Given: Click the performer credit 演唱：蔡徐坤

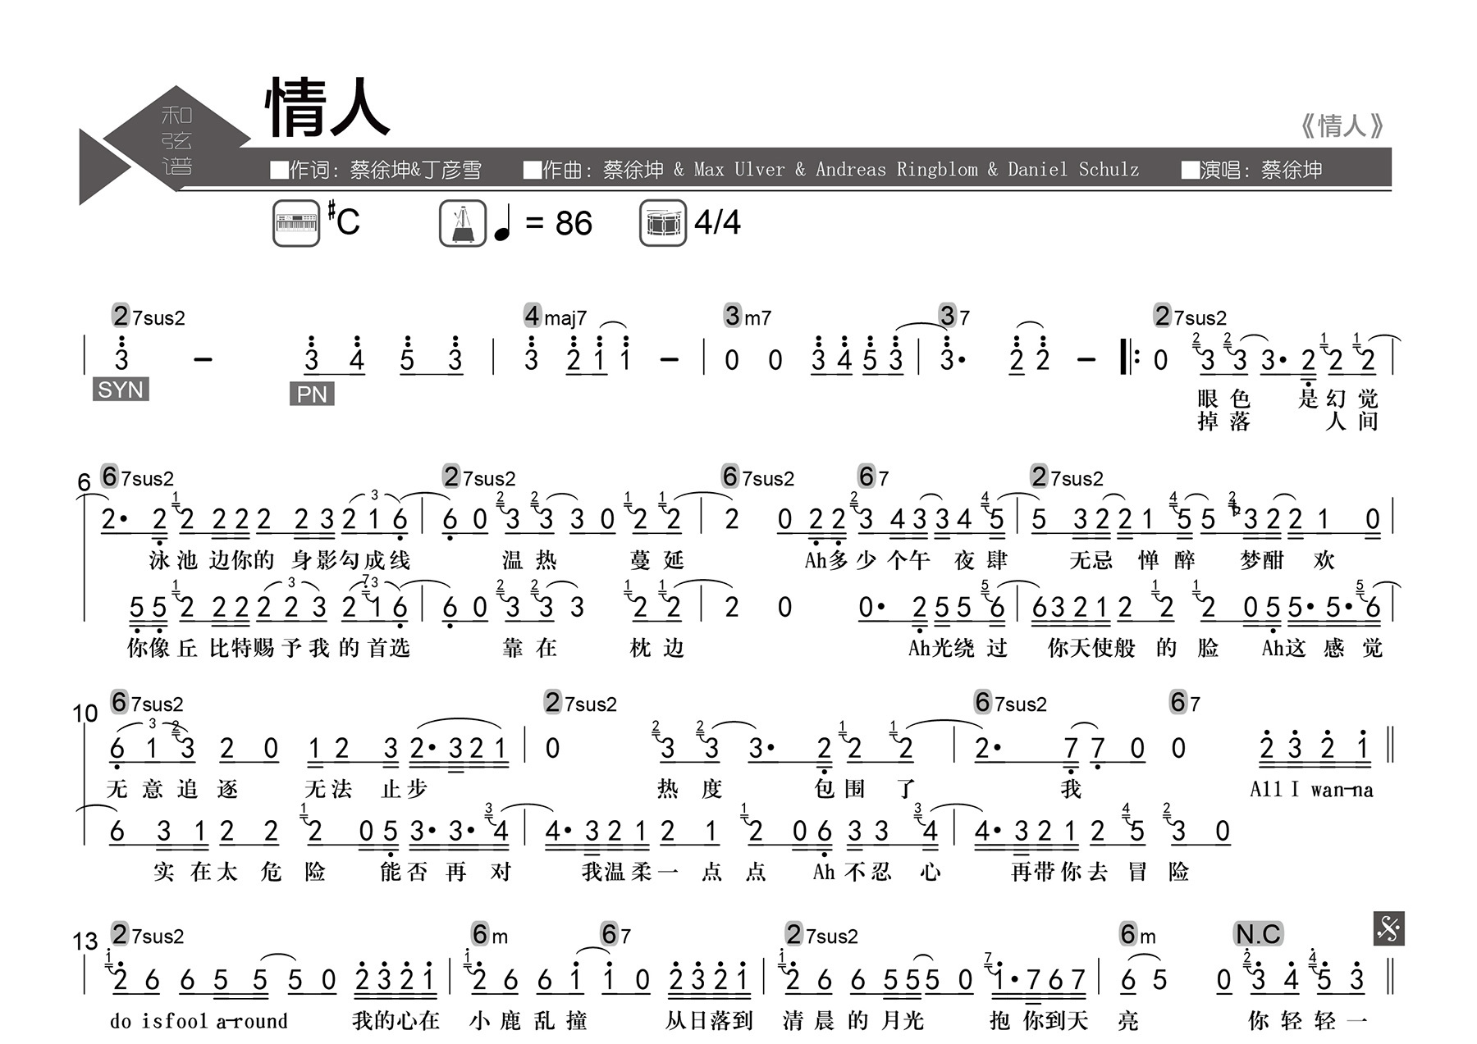Looking at the screenshot, I should (1252, 170).
